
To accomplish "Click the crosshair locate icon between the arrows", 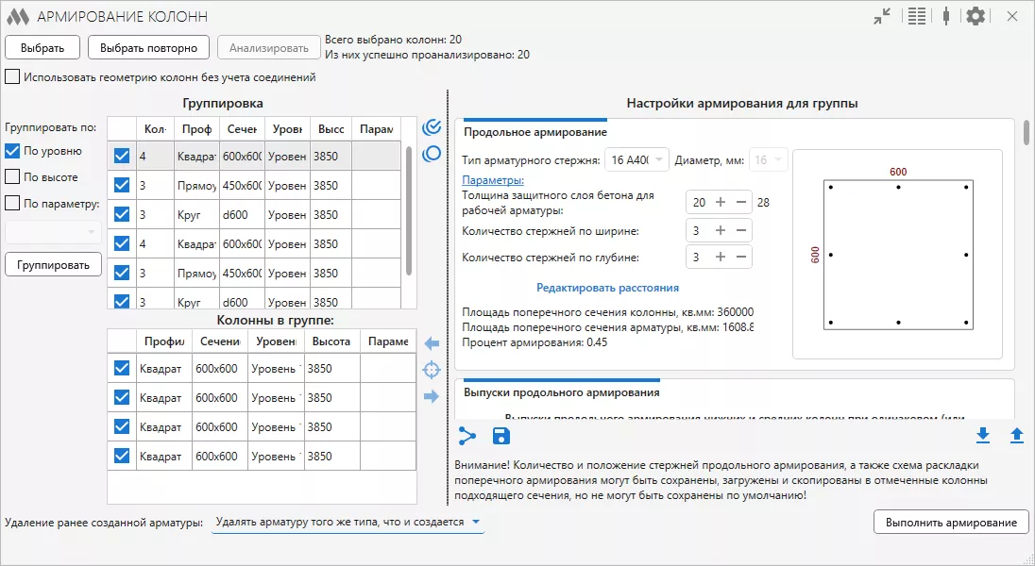I will [x=431, y=369].
